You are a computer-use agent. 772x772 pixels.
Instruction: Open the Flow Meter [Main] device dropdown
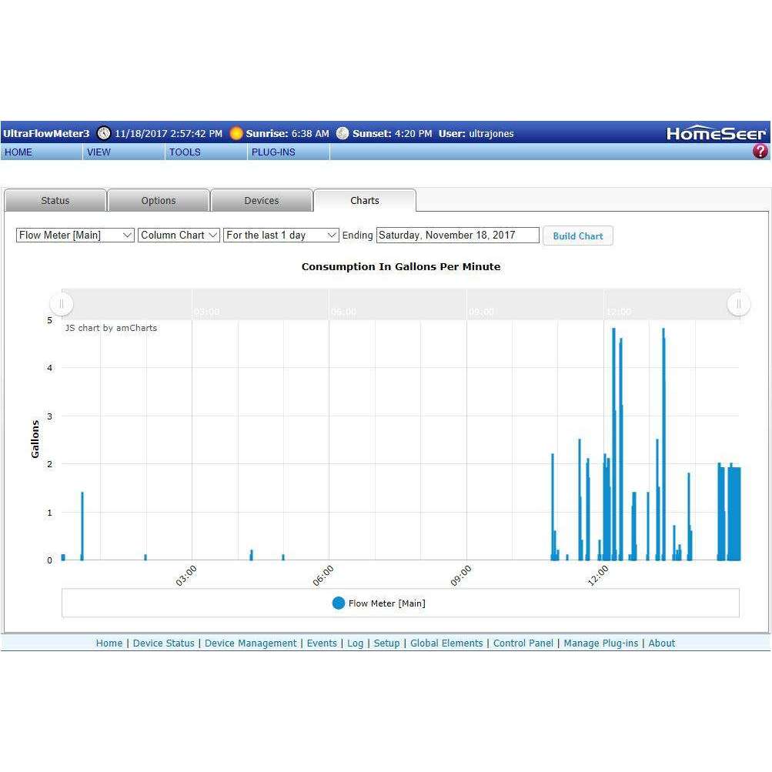[75, 236]
